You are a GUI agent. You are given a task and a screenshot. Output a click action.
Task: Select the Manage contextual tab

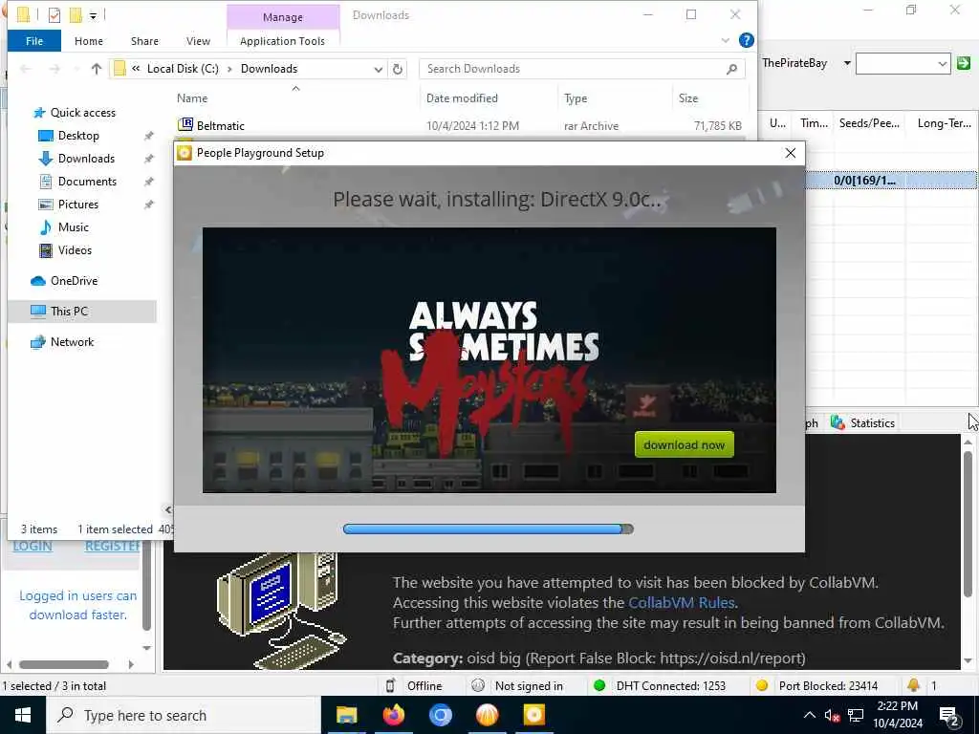283,17
